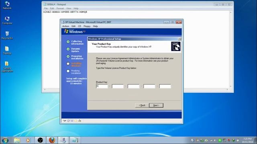Click the Dynamic Update setup step
The image size is (257, 144).
coord(73,50)
